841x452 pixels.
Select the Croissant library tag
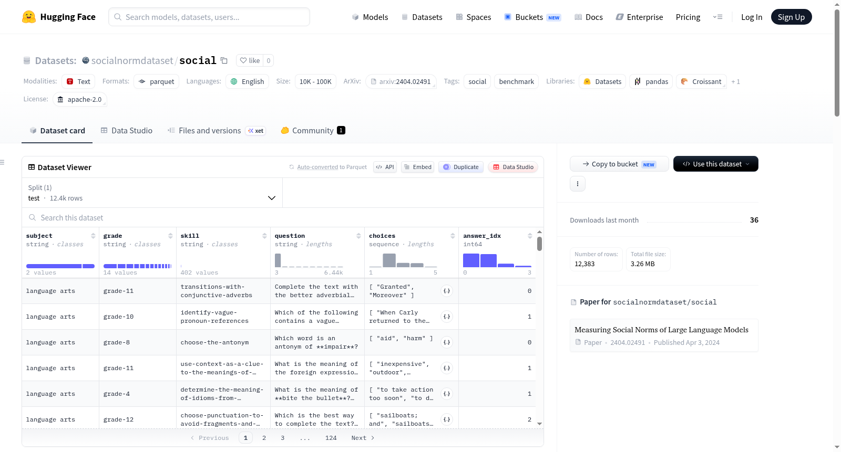tap(701, 81)
